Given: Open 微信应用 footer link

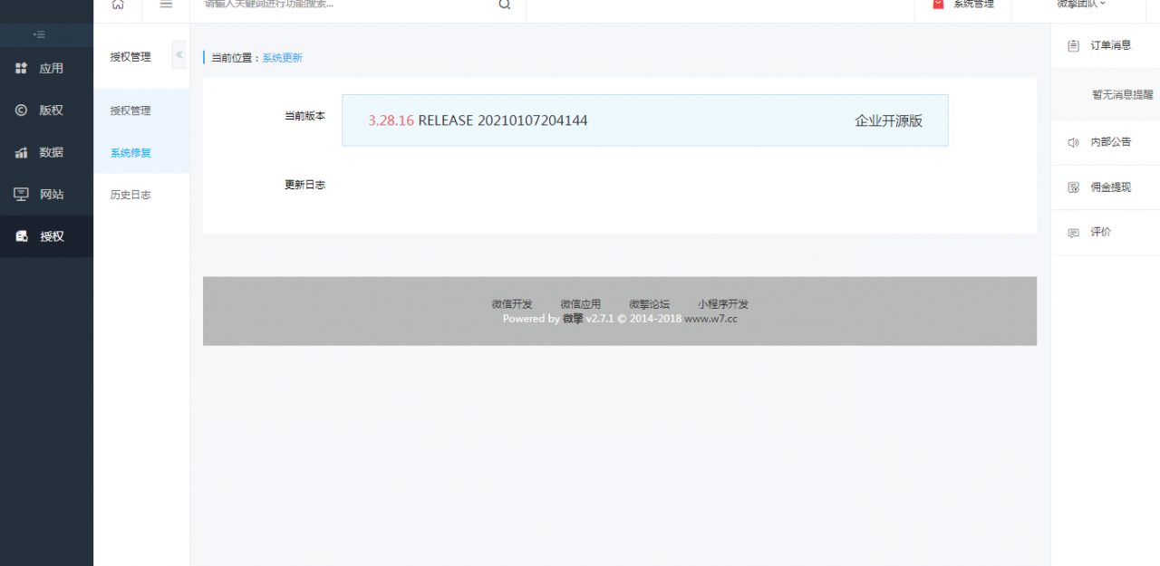Looking at the screenshot, I should click(581, 304).
